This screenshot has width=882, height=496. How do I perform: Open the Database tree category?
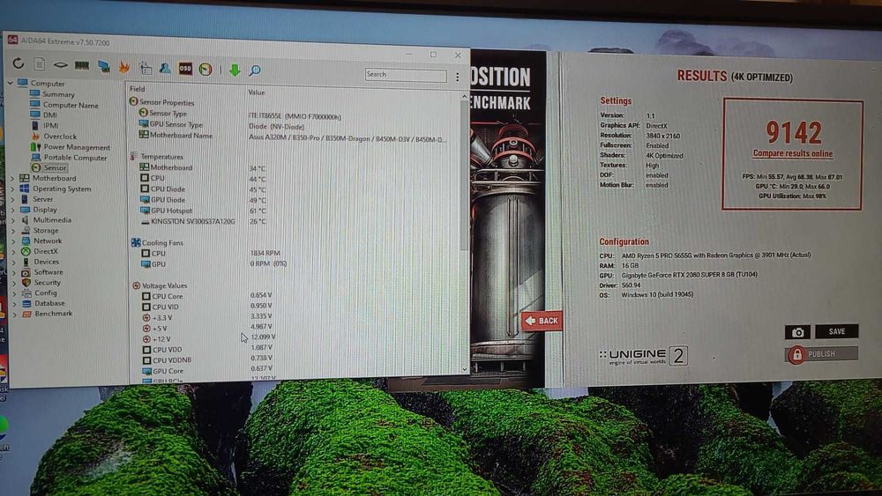click(x=49, y=303)
